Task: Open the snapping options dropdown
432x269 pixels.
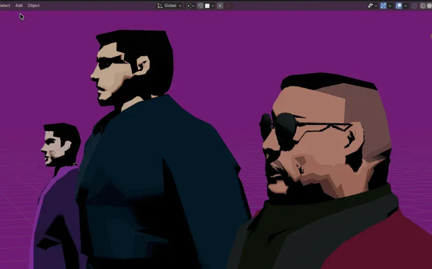Action: tap(210, 6)
